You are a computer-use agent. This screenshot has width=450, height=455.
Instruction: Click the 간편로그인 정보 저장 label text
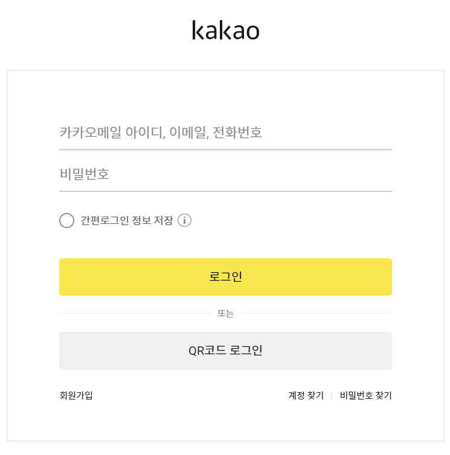(x=127, y=220)
